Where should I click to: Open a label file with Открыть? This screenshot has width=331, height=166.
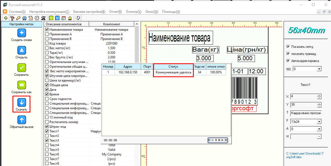[22, 50]
